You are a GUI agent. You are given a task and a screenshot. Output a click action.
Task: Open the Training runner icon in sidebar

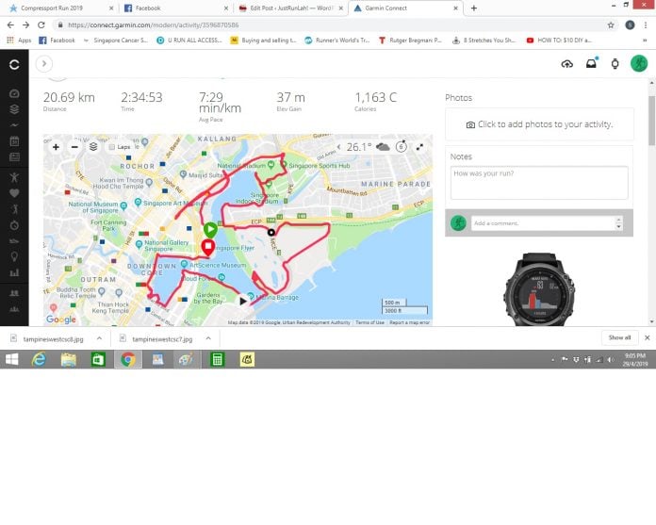(x=14, y=208)
